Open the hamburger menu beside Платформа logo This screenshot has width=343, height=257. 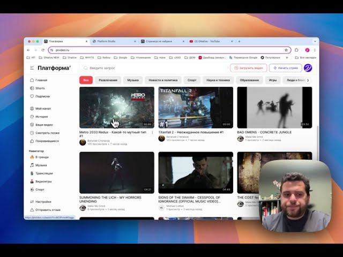tap(32, 68)
